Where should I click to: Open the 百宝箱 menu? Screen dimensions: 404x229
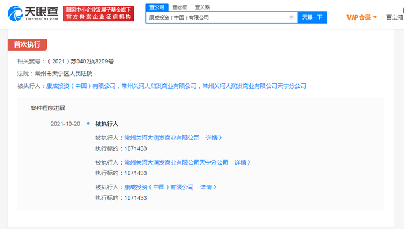pyautogui.click(x=395, y=17)
